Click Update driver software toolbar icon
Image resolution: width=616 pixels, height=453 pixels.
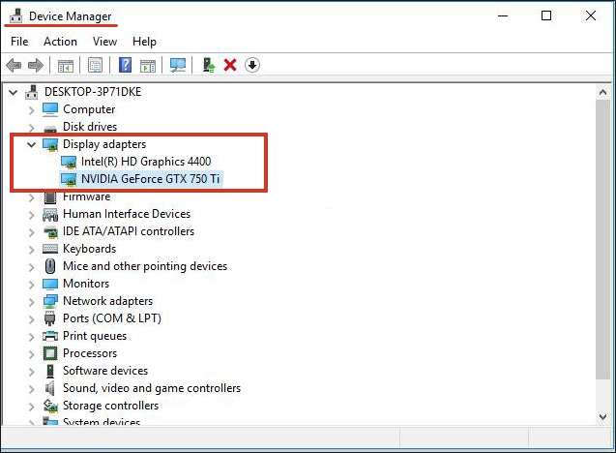tap(209, 65)
